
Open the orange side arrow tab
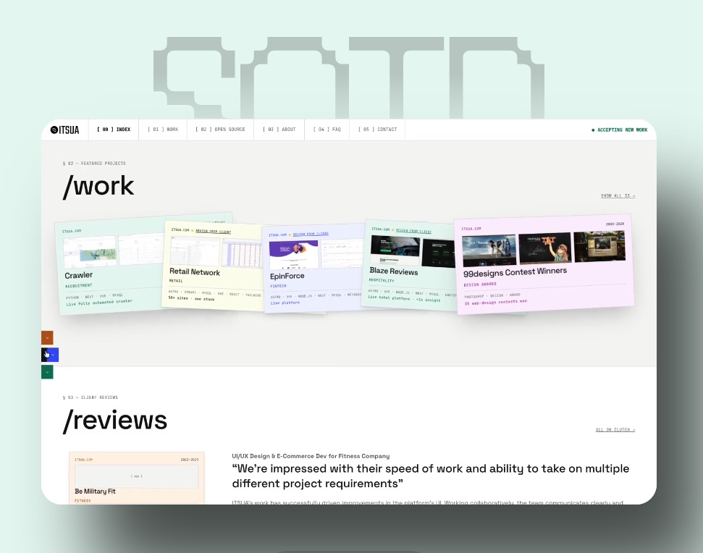(47, 337)
